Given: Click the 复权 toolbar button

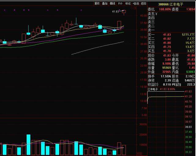Looking at the screenshot, I should (97, 4).
